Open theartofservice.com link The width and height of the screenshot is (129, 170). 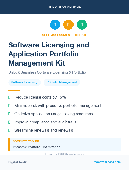coord(107,162)
